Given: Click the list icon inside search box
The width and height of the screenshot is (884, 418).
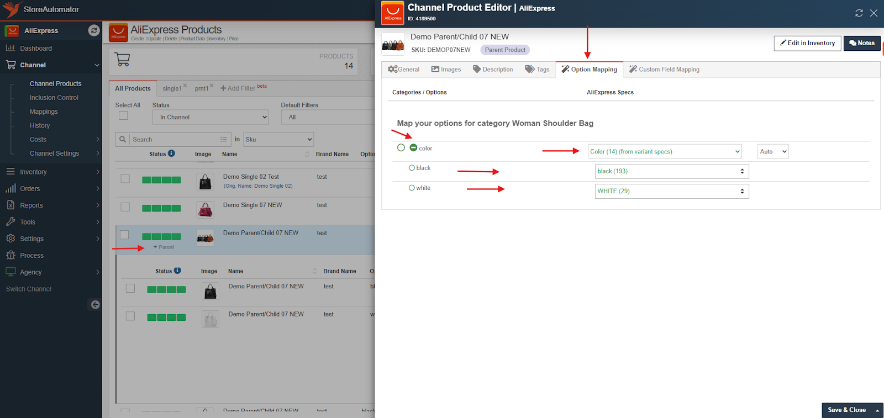Looking at the screenshot, I should (x=223, y=140).
